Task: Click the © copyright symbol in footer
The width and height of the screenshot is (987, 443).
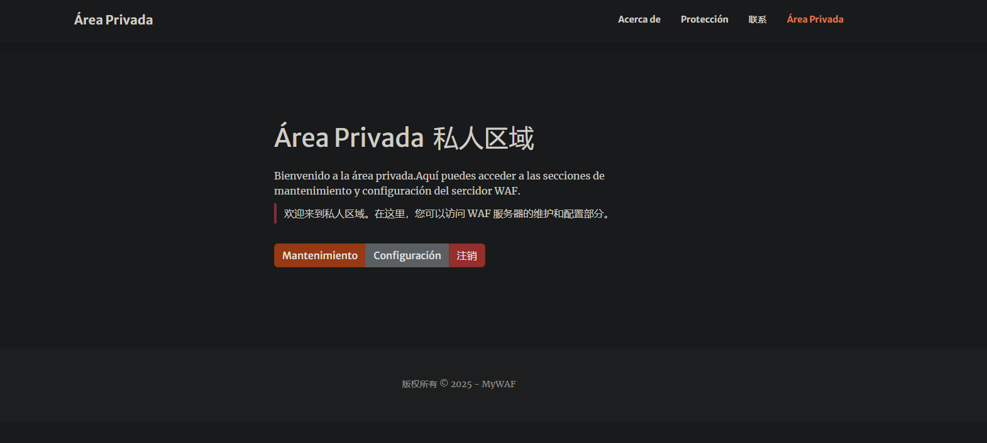Action: pyautogui.click(x=444, y=383)
